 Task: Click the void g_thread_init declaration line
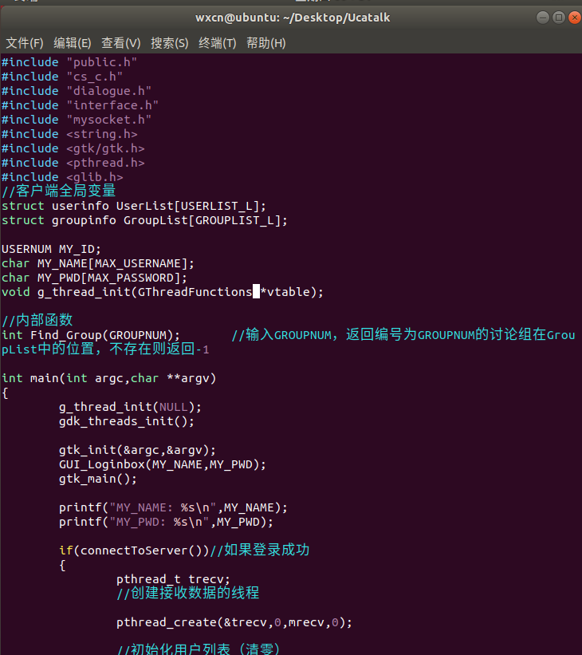[x=163, y=292]
